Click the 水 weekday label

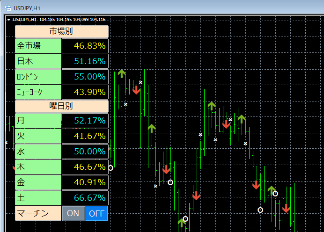point(38,152)
